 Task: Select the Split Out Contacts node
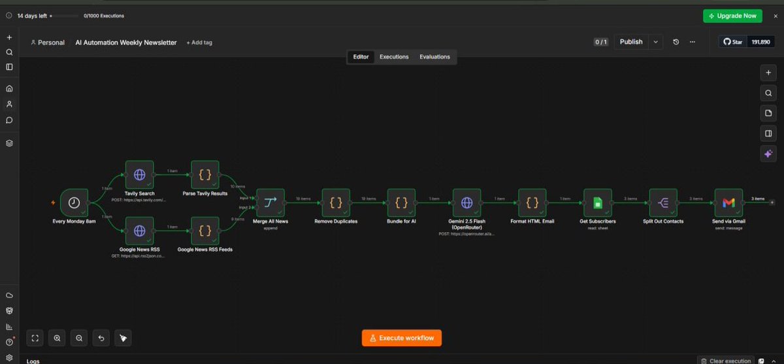coord(662,203)
